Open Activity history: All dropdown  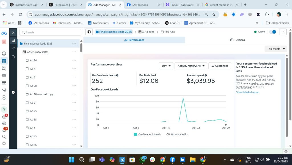(x=190, y=66)
